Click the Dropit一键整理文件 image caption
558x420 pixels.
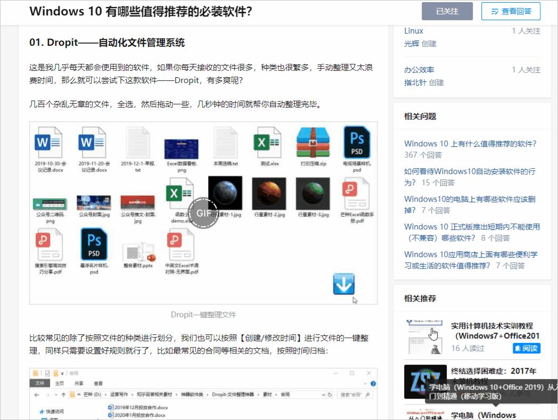click(203, 315)
